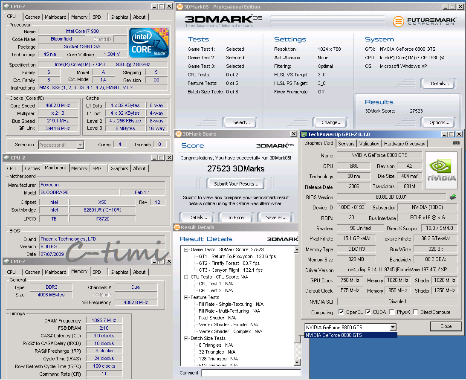Click the To Excel button
Screen dimensions: 466x380
[236, 218]
